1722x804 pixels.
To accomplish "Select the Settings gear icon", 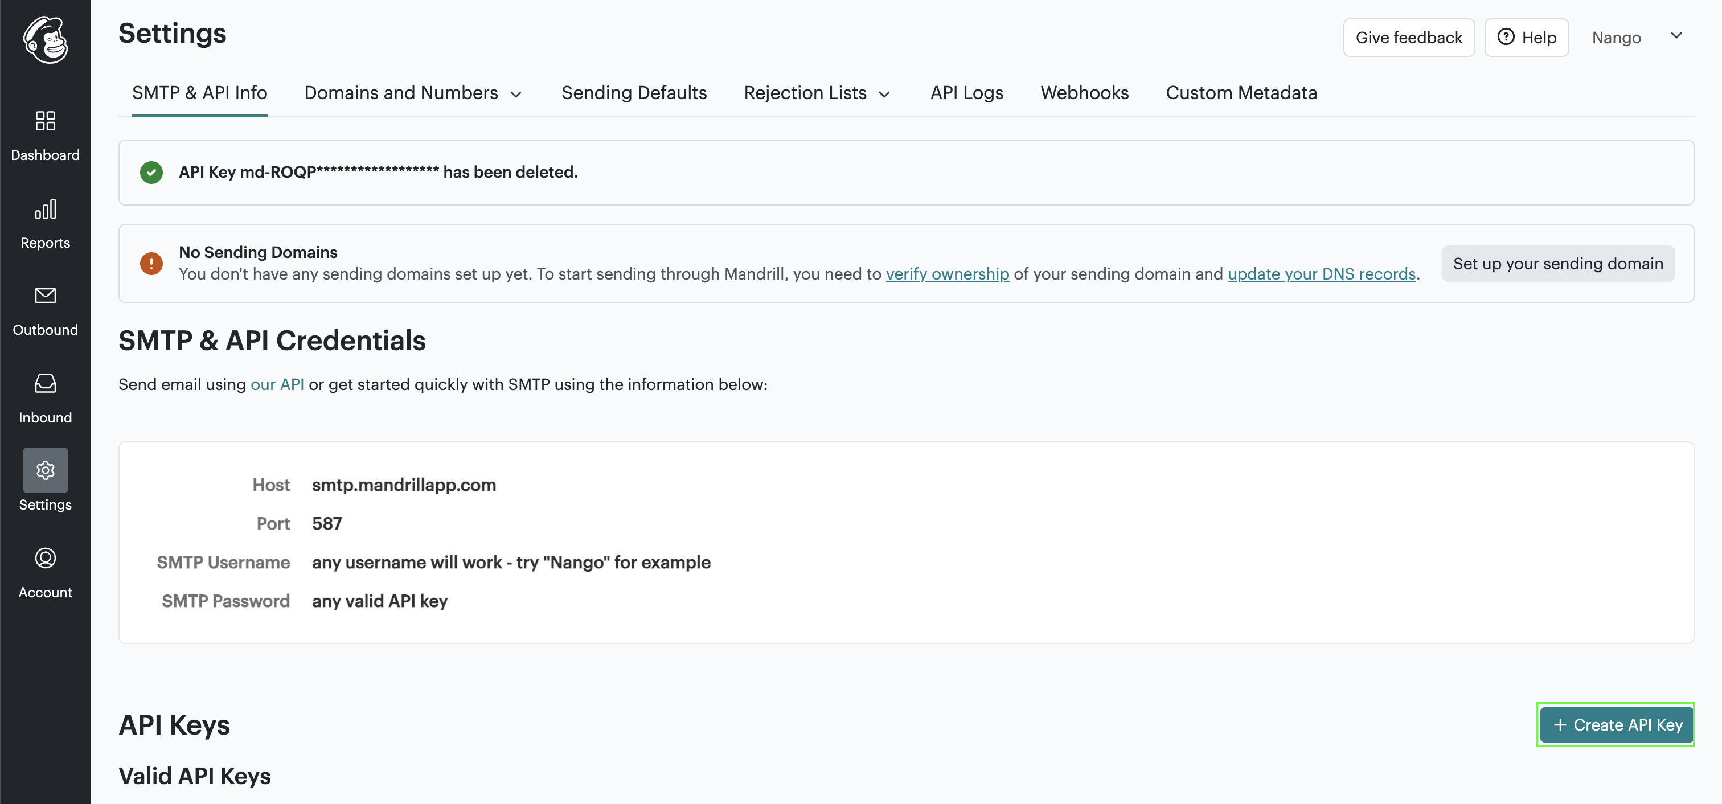I will (46, 470).
